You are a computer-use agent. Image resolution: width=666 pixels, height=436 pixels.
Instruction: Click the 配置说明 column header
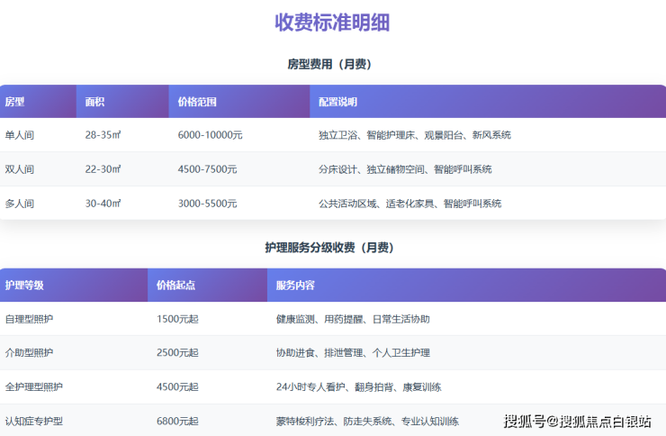[x=337, y=102]
